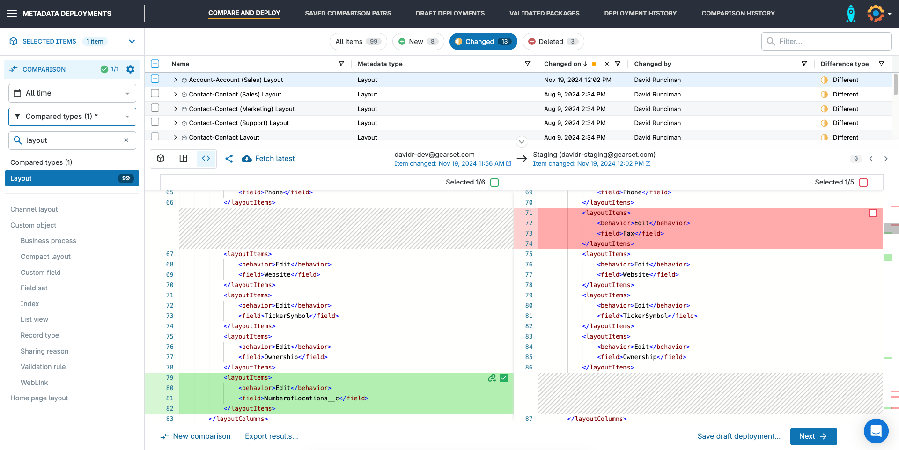Uncheck the green NumberofLocations__c change
This screenshot has height=450, width=899.
[x=504, y=378]
